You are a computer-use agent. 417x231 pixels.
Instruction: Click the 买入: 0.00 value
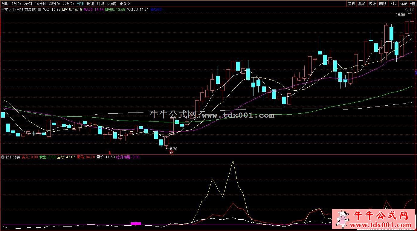point(30,157)
